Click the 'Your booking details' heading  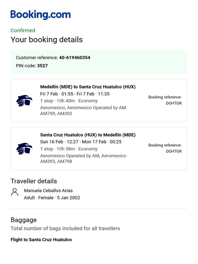click(x=47, y=40)
